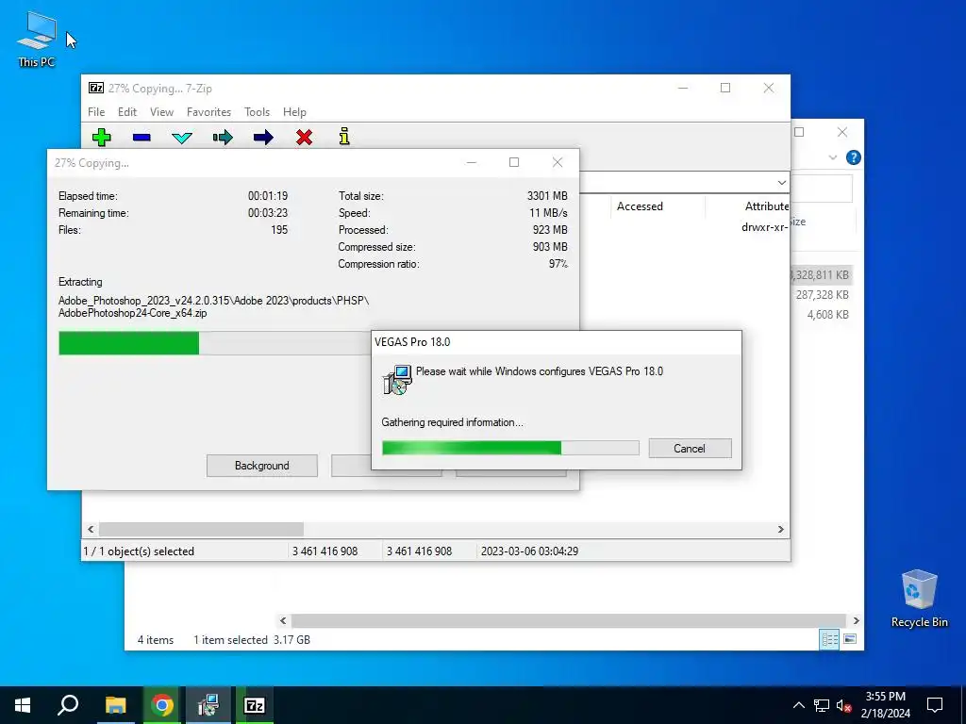966x724 pixels.
Task: Click the drwxr-xr attribute cell
Action: point(764,227)
